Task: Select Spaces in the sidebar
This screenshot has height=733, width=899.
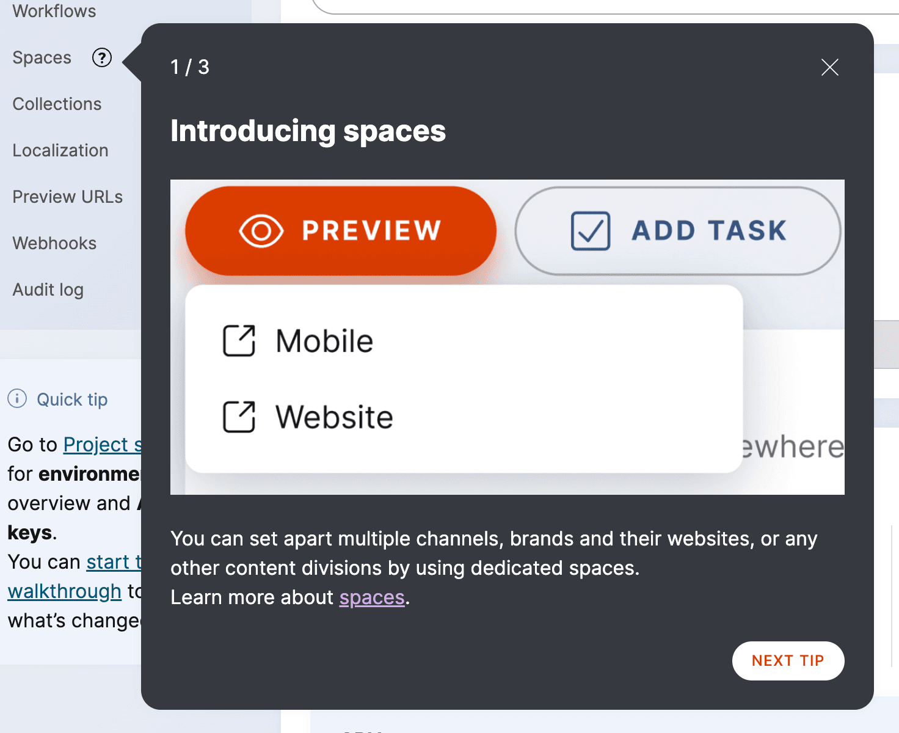Action: [41, 57]
